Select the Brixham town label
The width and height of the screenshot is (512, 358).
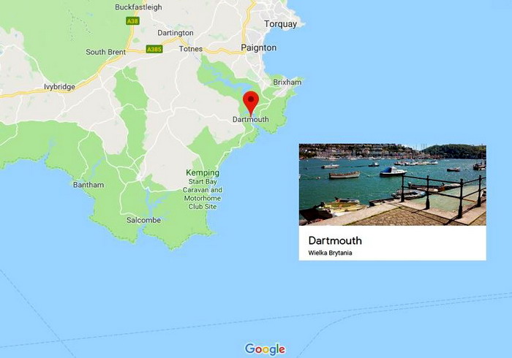[x=287, y=82]
